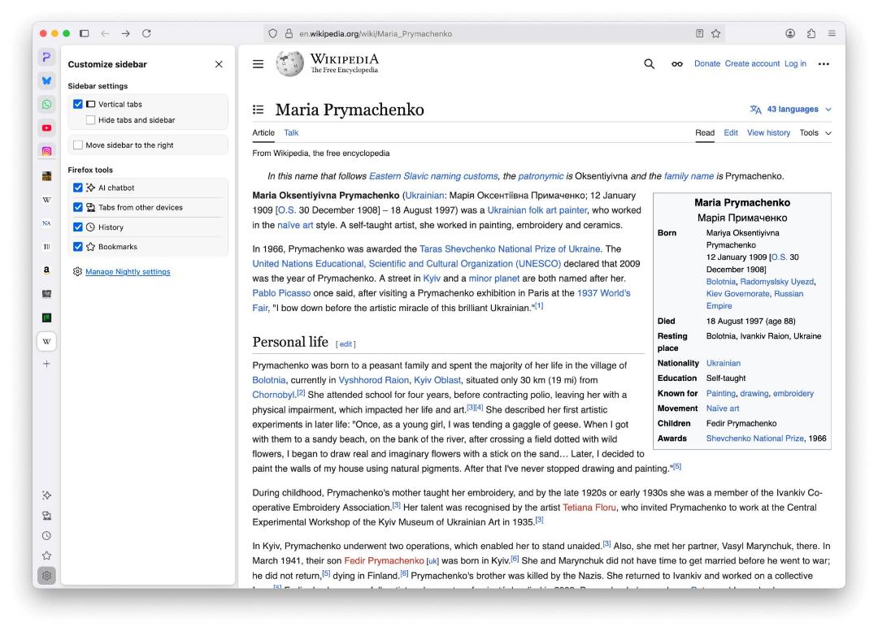The height and width of the screenshot is (631, 878).
Task: Uncheck the Vertical tabs checkbox
Action: 78,104
